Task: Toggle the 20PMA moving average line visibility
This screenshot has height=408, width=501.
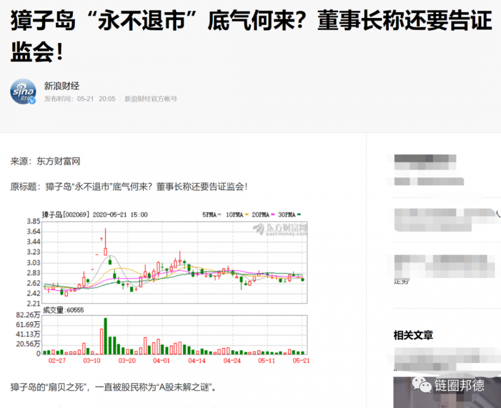Action: (261, 215)
